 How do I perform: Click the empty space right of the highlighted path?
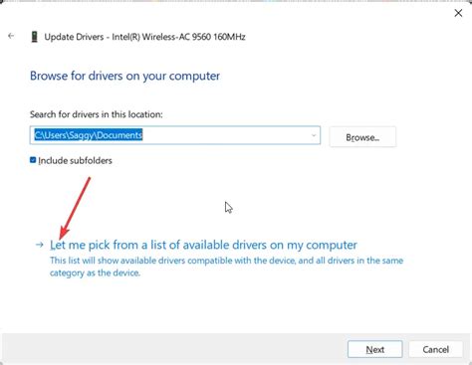tap(226, 135)
